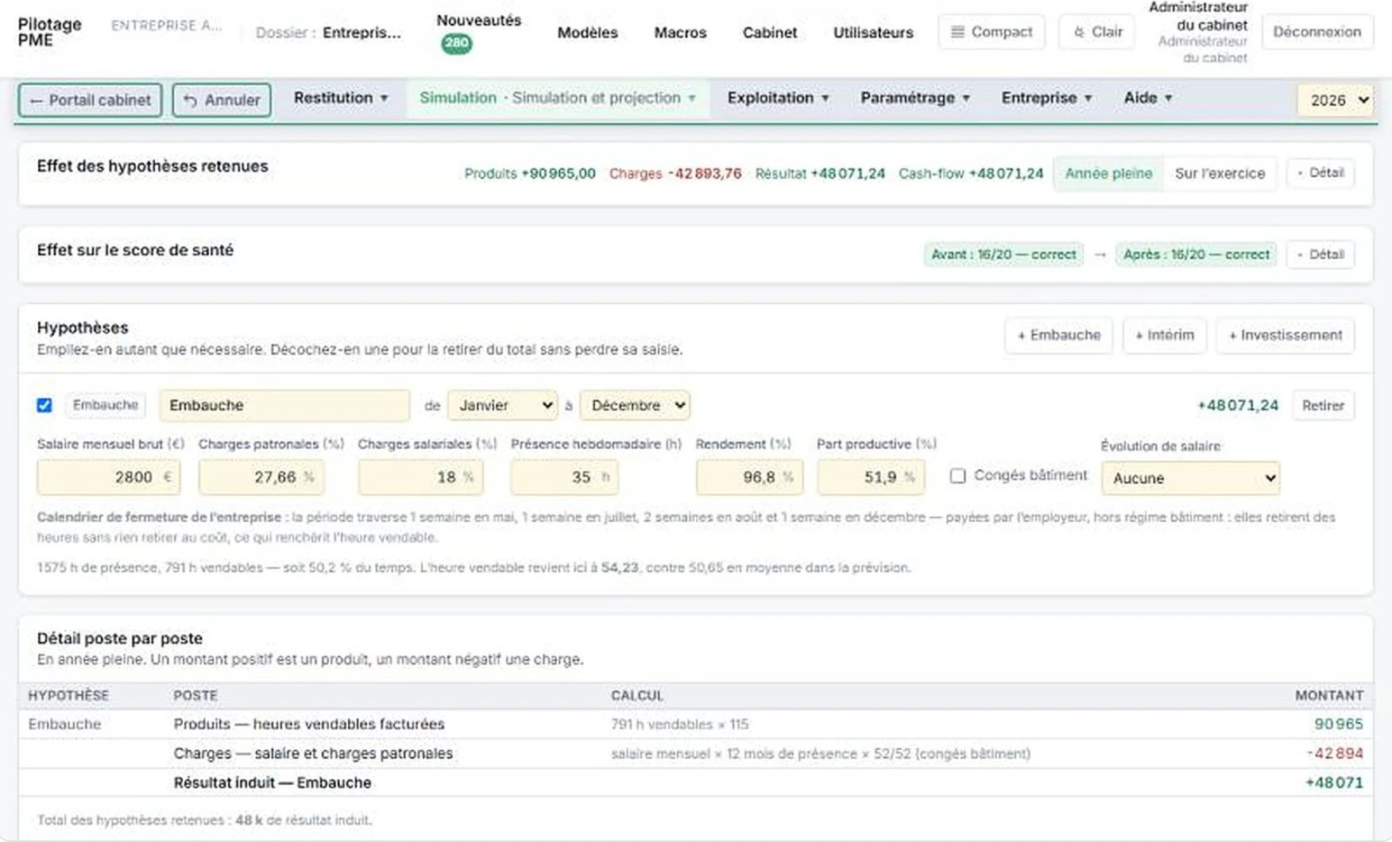
Task: Edit the Embauche hypothesis name field
Action: click(284, 405)
